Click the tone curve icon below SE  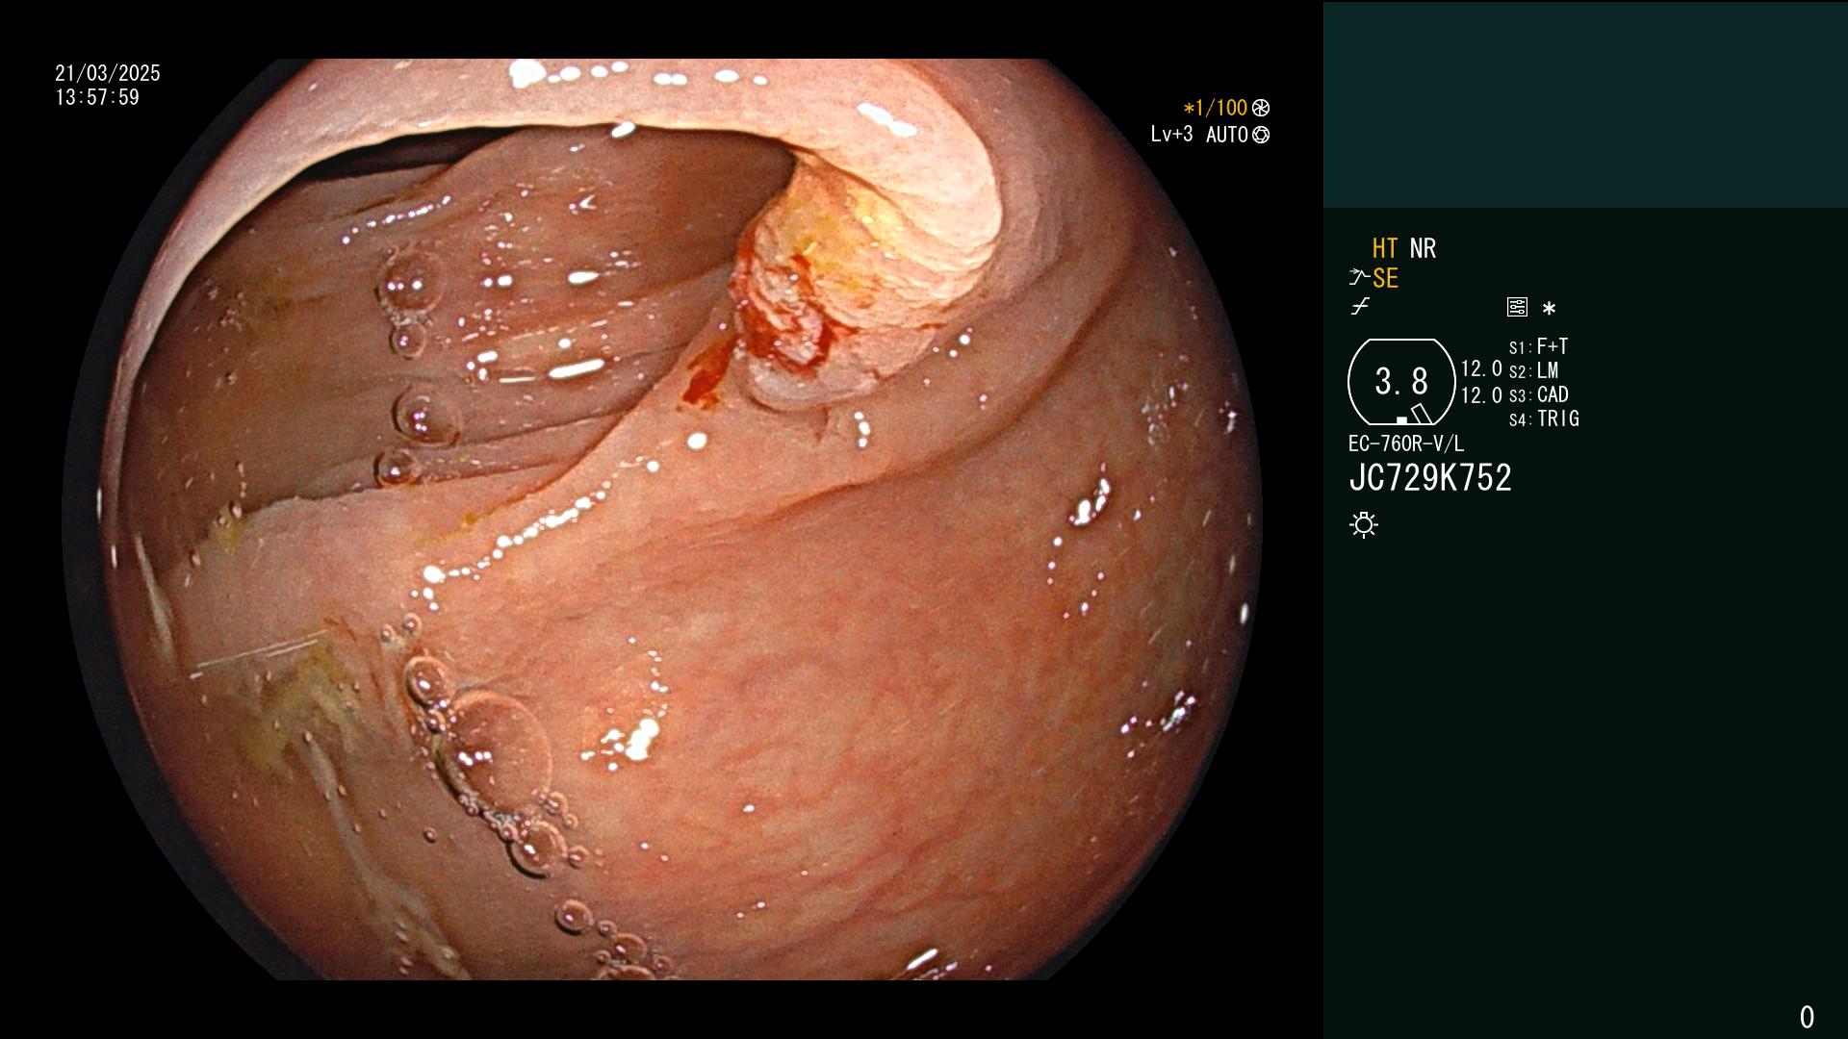(x=1360, y=307)
